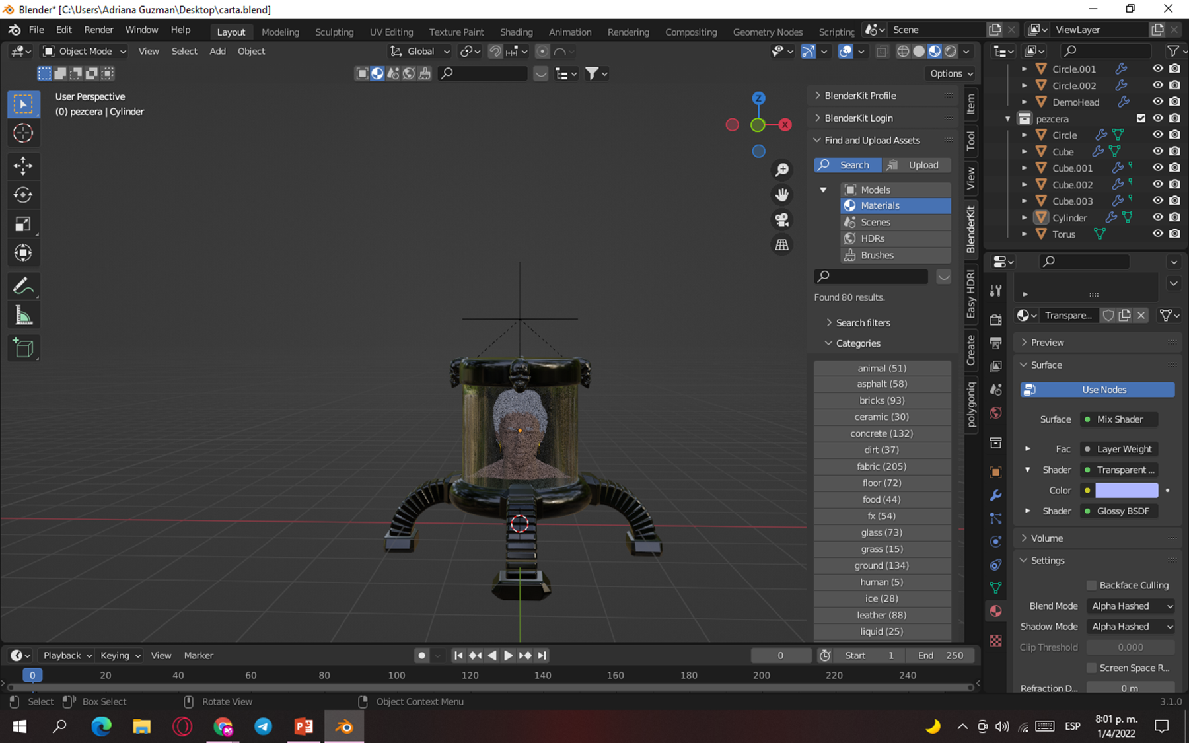Toggle Use Nodes button
The height and width of the screenshot is (743, 1189).
(x=1097, y=390)
